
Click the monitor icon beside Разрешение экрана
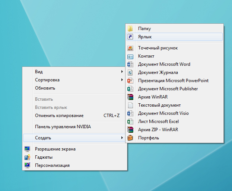28,149
